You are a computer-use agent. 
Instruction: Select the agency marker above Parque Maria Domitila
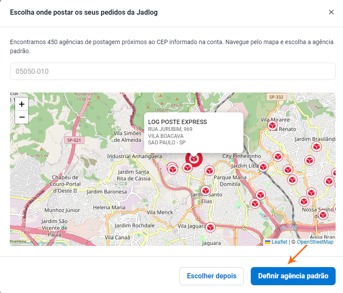click(x=210, y=171)
